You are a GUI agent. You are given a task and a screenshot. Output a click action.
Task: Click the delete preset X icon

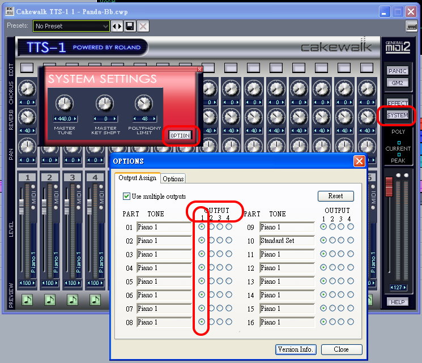(143, 26)
